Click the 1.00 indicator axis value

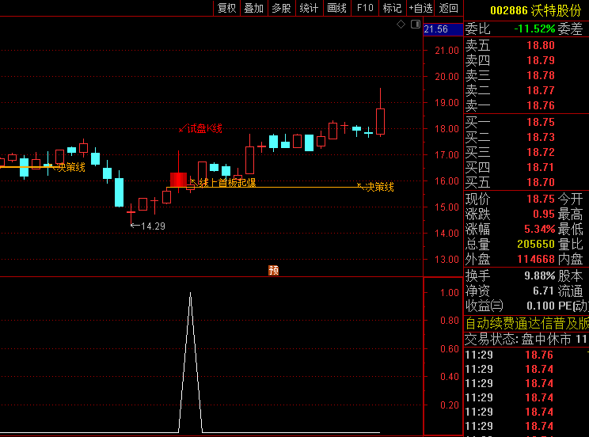(449, 293)
